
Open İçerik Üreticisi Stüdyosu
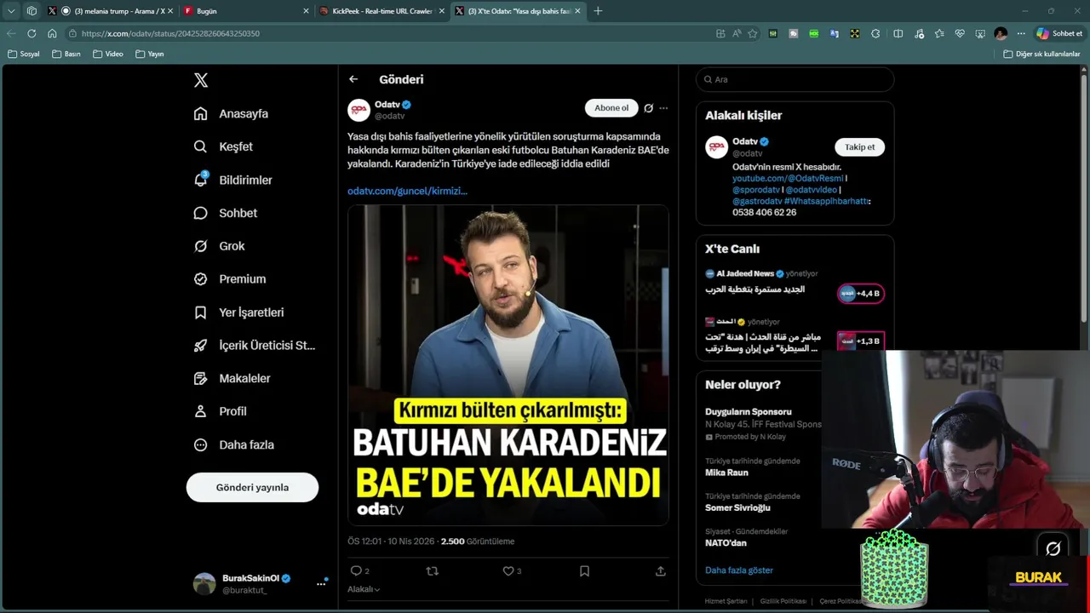click(254, 345)
